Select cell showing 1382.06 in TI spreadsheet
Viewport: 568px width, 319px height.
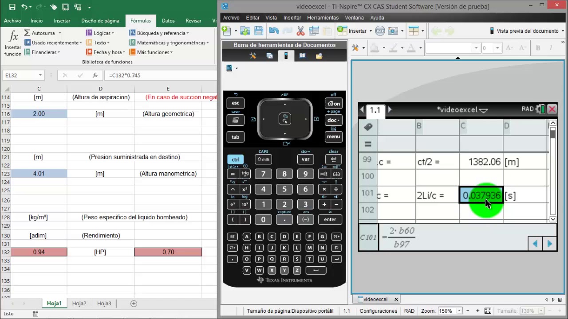[481, 162]
